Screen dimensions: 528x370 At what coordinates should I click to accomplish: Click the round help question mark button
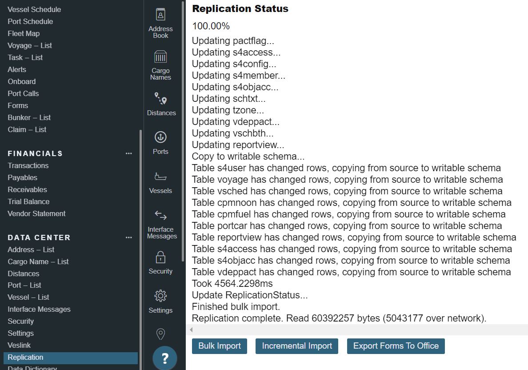coord(165,358)
